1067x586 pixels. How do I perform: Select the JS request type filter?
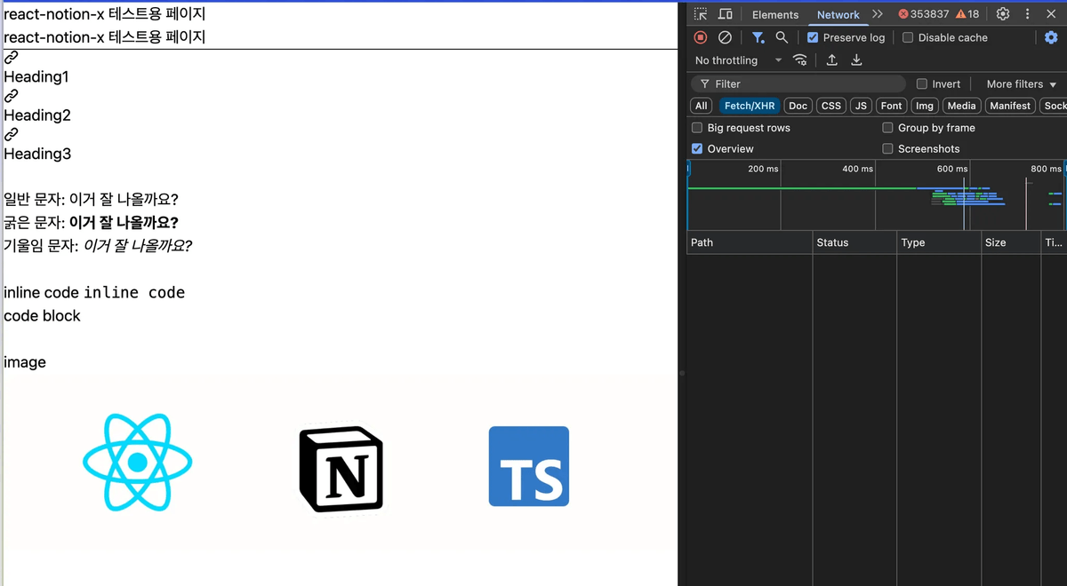pos(861,106)
